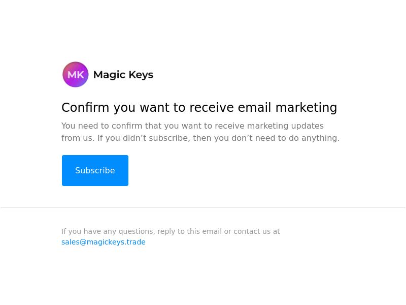
Task: Click 'You need to confirm' paragraph start
Action: coord(102,126)
